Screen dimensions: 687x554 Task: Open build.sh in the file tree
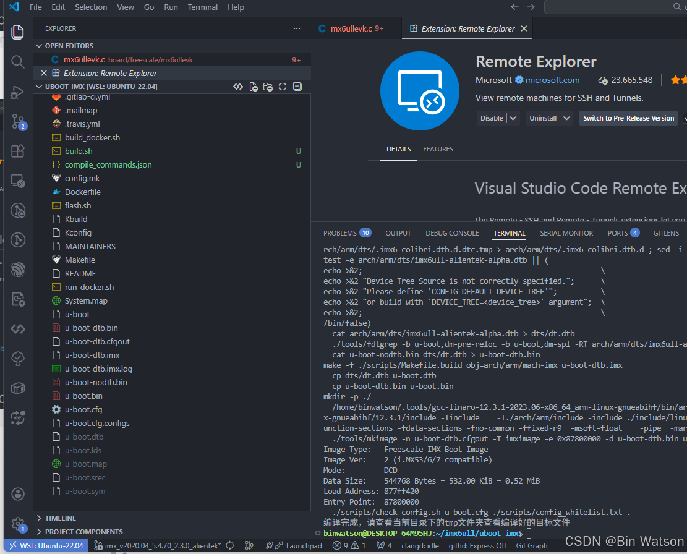coord(172,151)
